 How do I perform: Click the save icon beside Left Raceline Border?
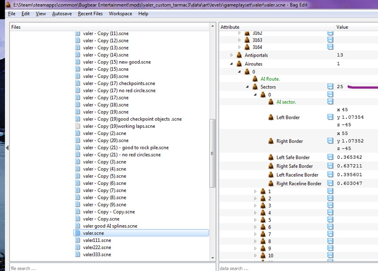click(x=330, y=174)
